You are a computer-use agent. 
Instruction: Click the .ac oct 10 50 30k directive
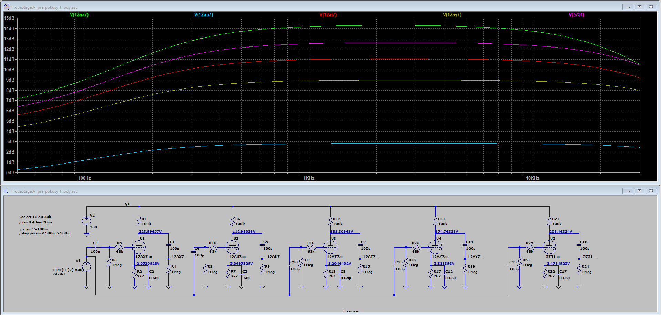click(x=35, y=217)
